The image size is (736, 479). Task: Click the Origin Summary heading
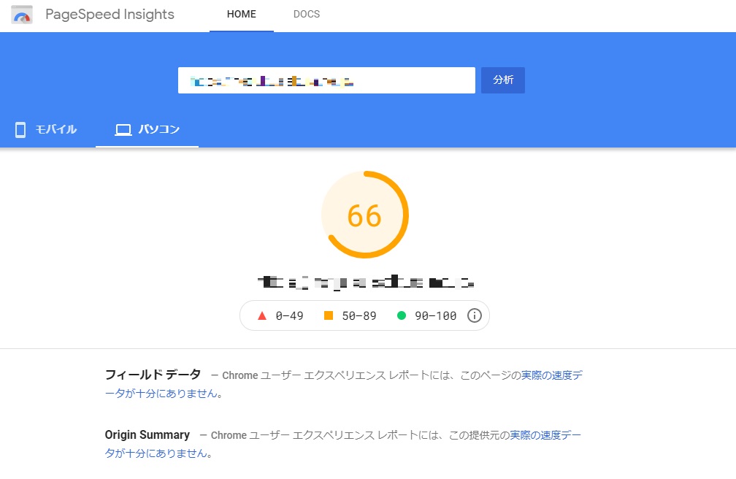pyautogui.click(x=147, y=435)
